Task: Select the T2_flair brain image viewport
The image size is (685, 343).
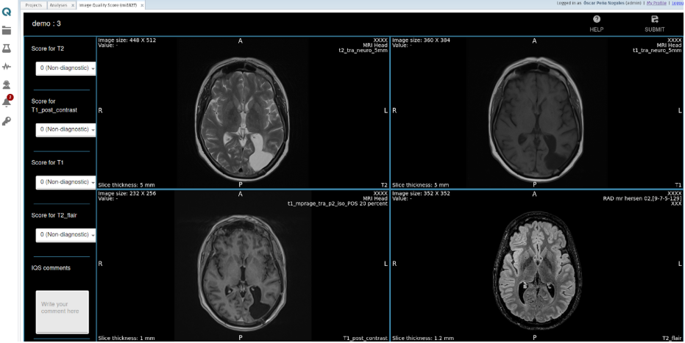Action: [536, 265]
